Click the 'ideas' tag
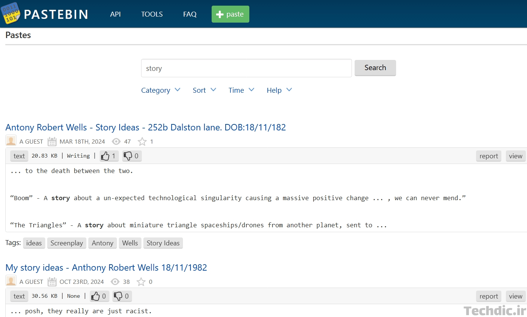Image resolution: width=527 pixels, height=317 pixels. pos(34,243)
